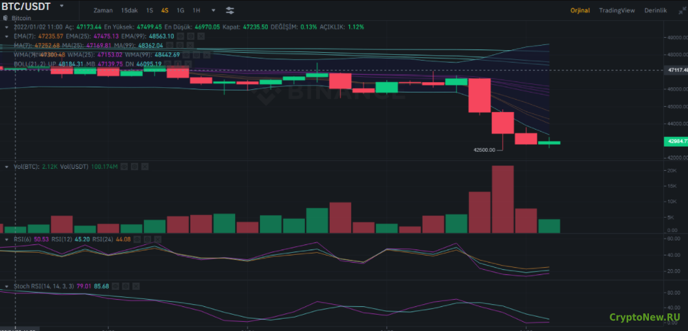
Task: Remove the Stoch RSI indicator with X
Action: pos(136,286)
